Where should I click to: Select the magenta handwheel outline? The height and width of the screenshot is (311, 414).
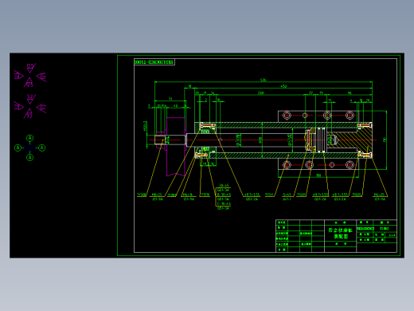click(176, 147)
